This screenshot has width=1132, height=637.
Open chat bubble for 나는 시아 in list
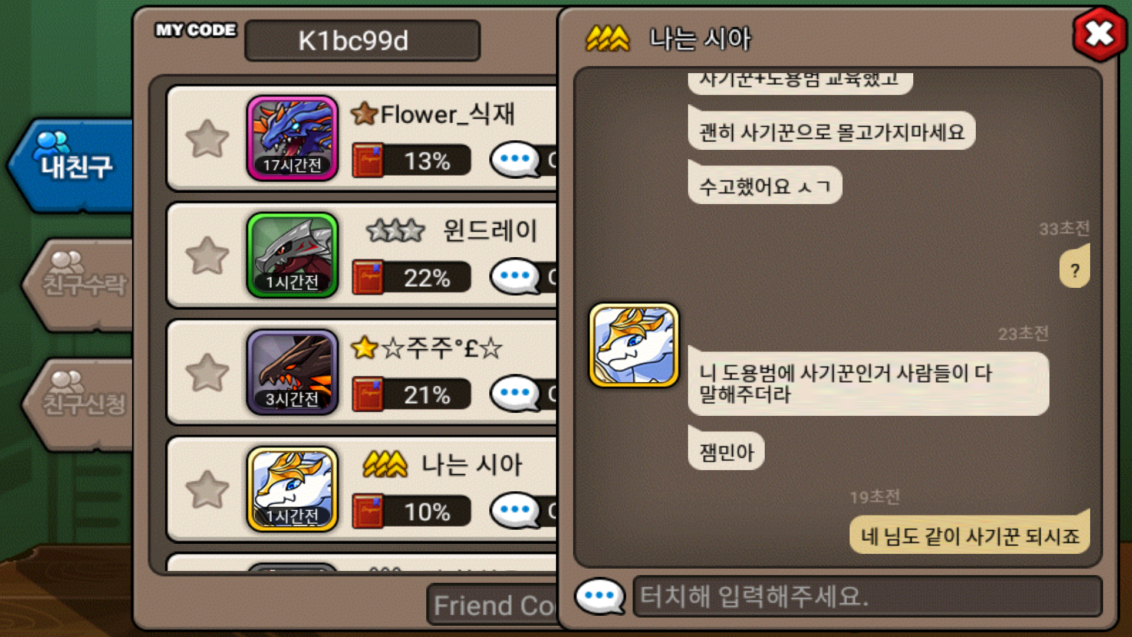(515, 510)
